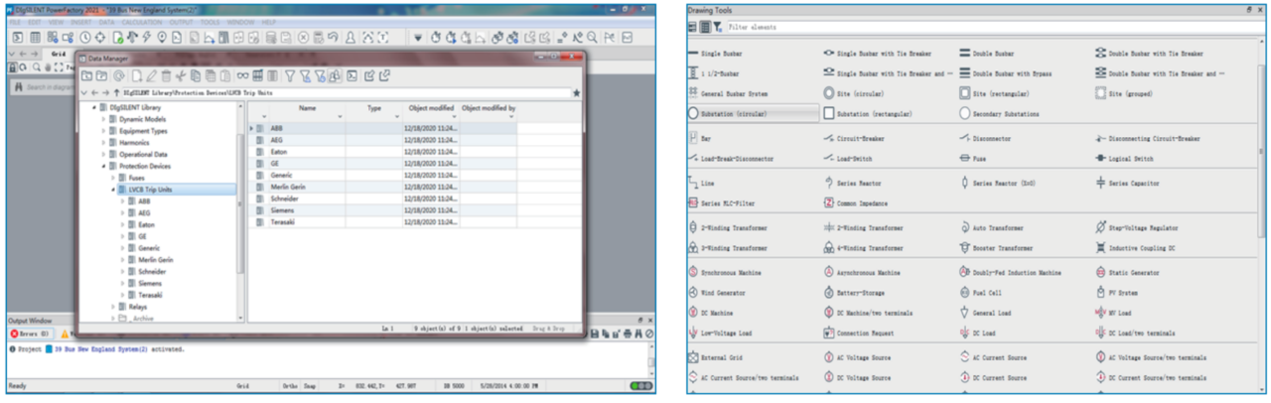Choose Substation (rectangular) element
The image size is (1271, 403).
869,113
